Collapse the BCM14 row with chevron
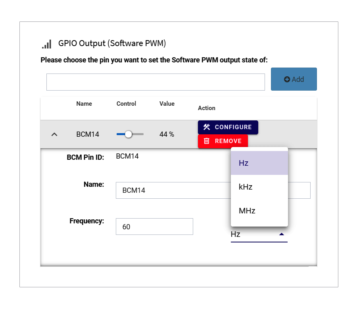This screenshot has height=310, width=357. click(x=55, y=134)
